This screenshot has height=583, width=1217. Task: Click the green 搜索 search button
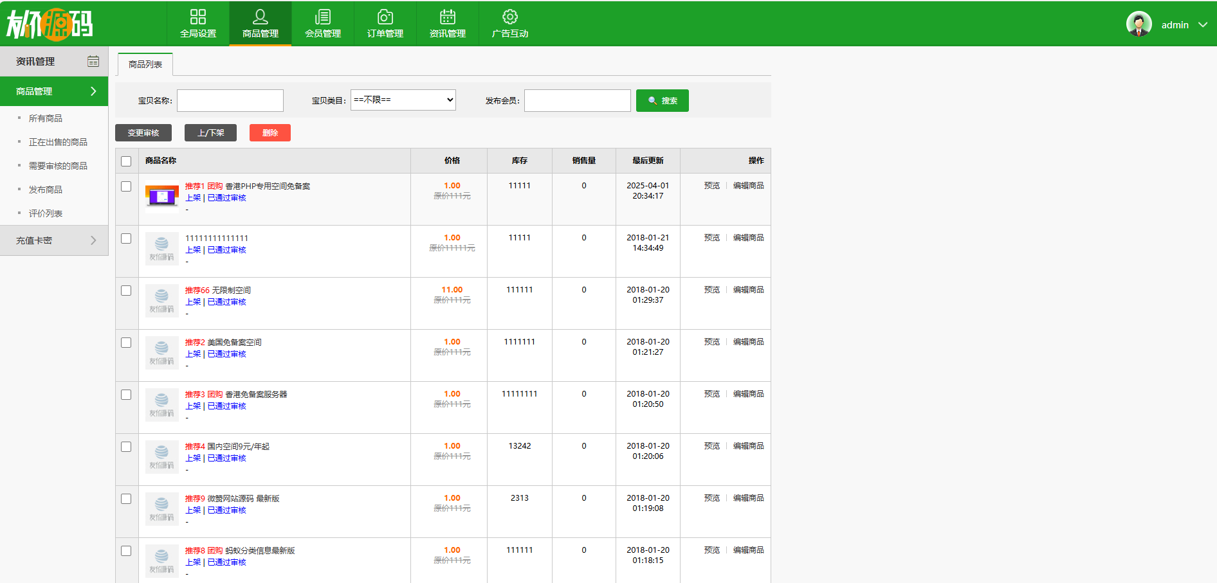pos(662,100)
